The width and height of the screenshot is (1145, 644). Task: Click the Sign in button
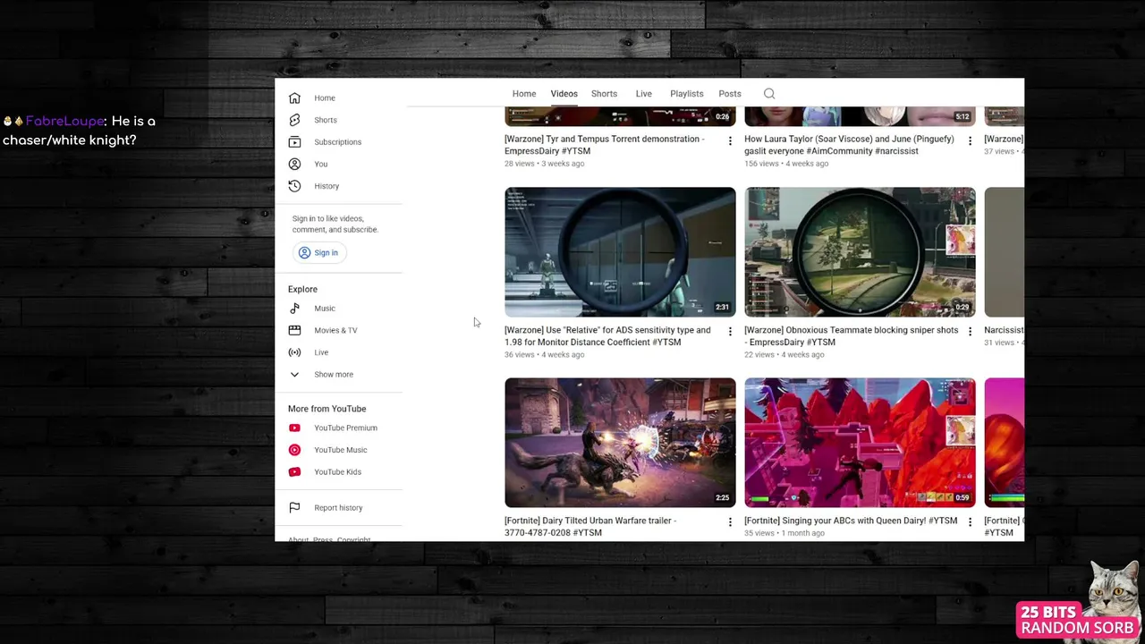coord(319,252)
